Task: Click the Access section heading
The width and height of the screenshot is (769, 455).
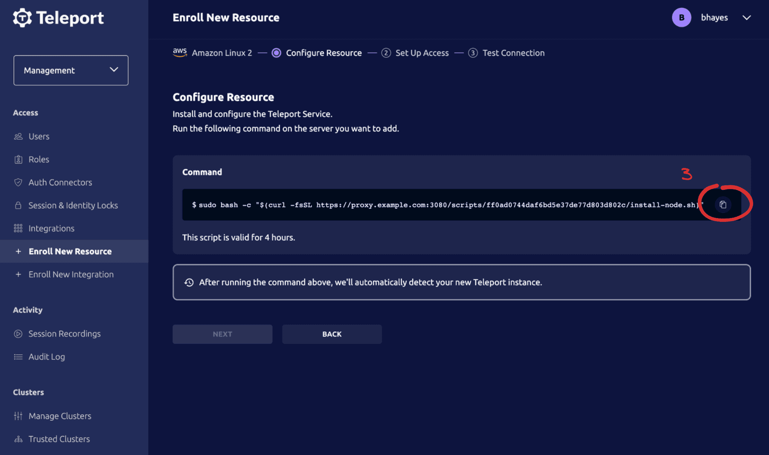Action: [x=26, y=113]
